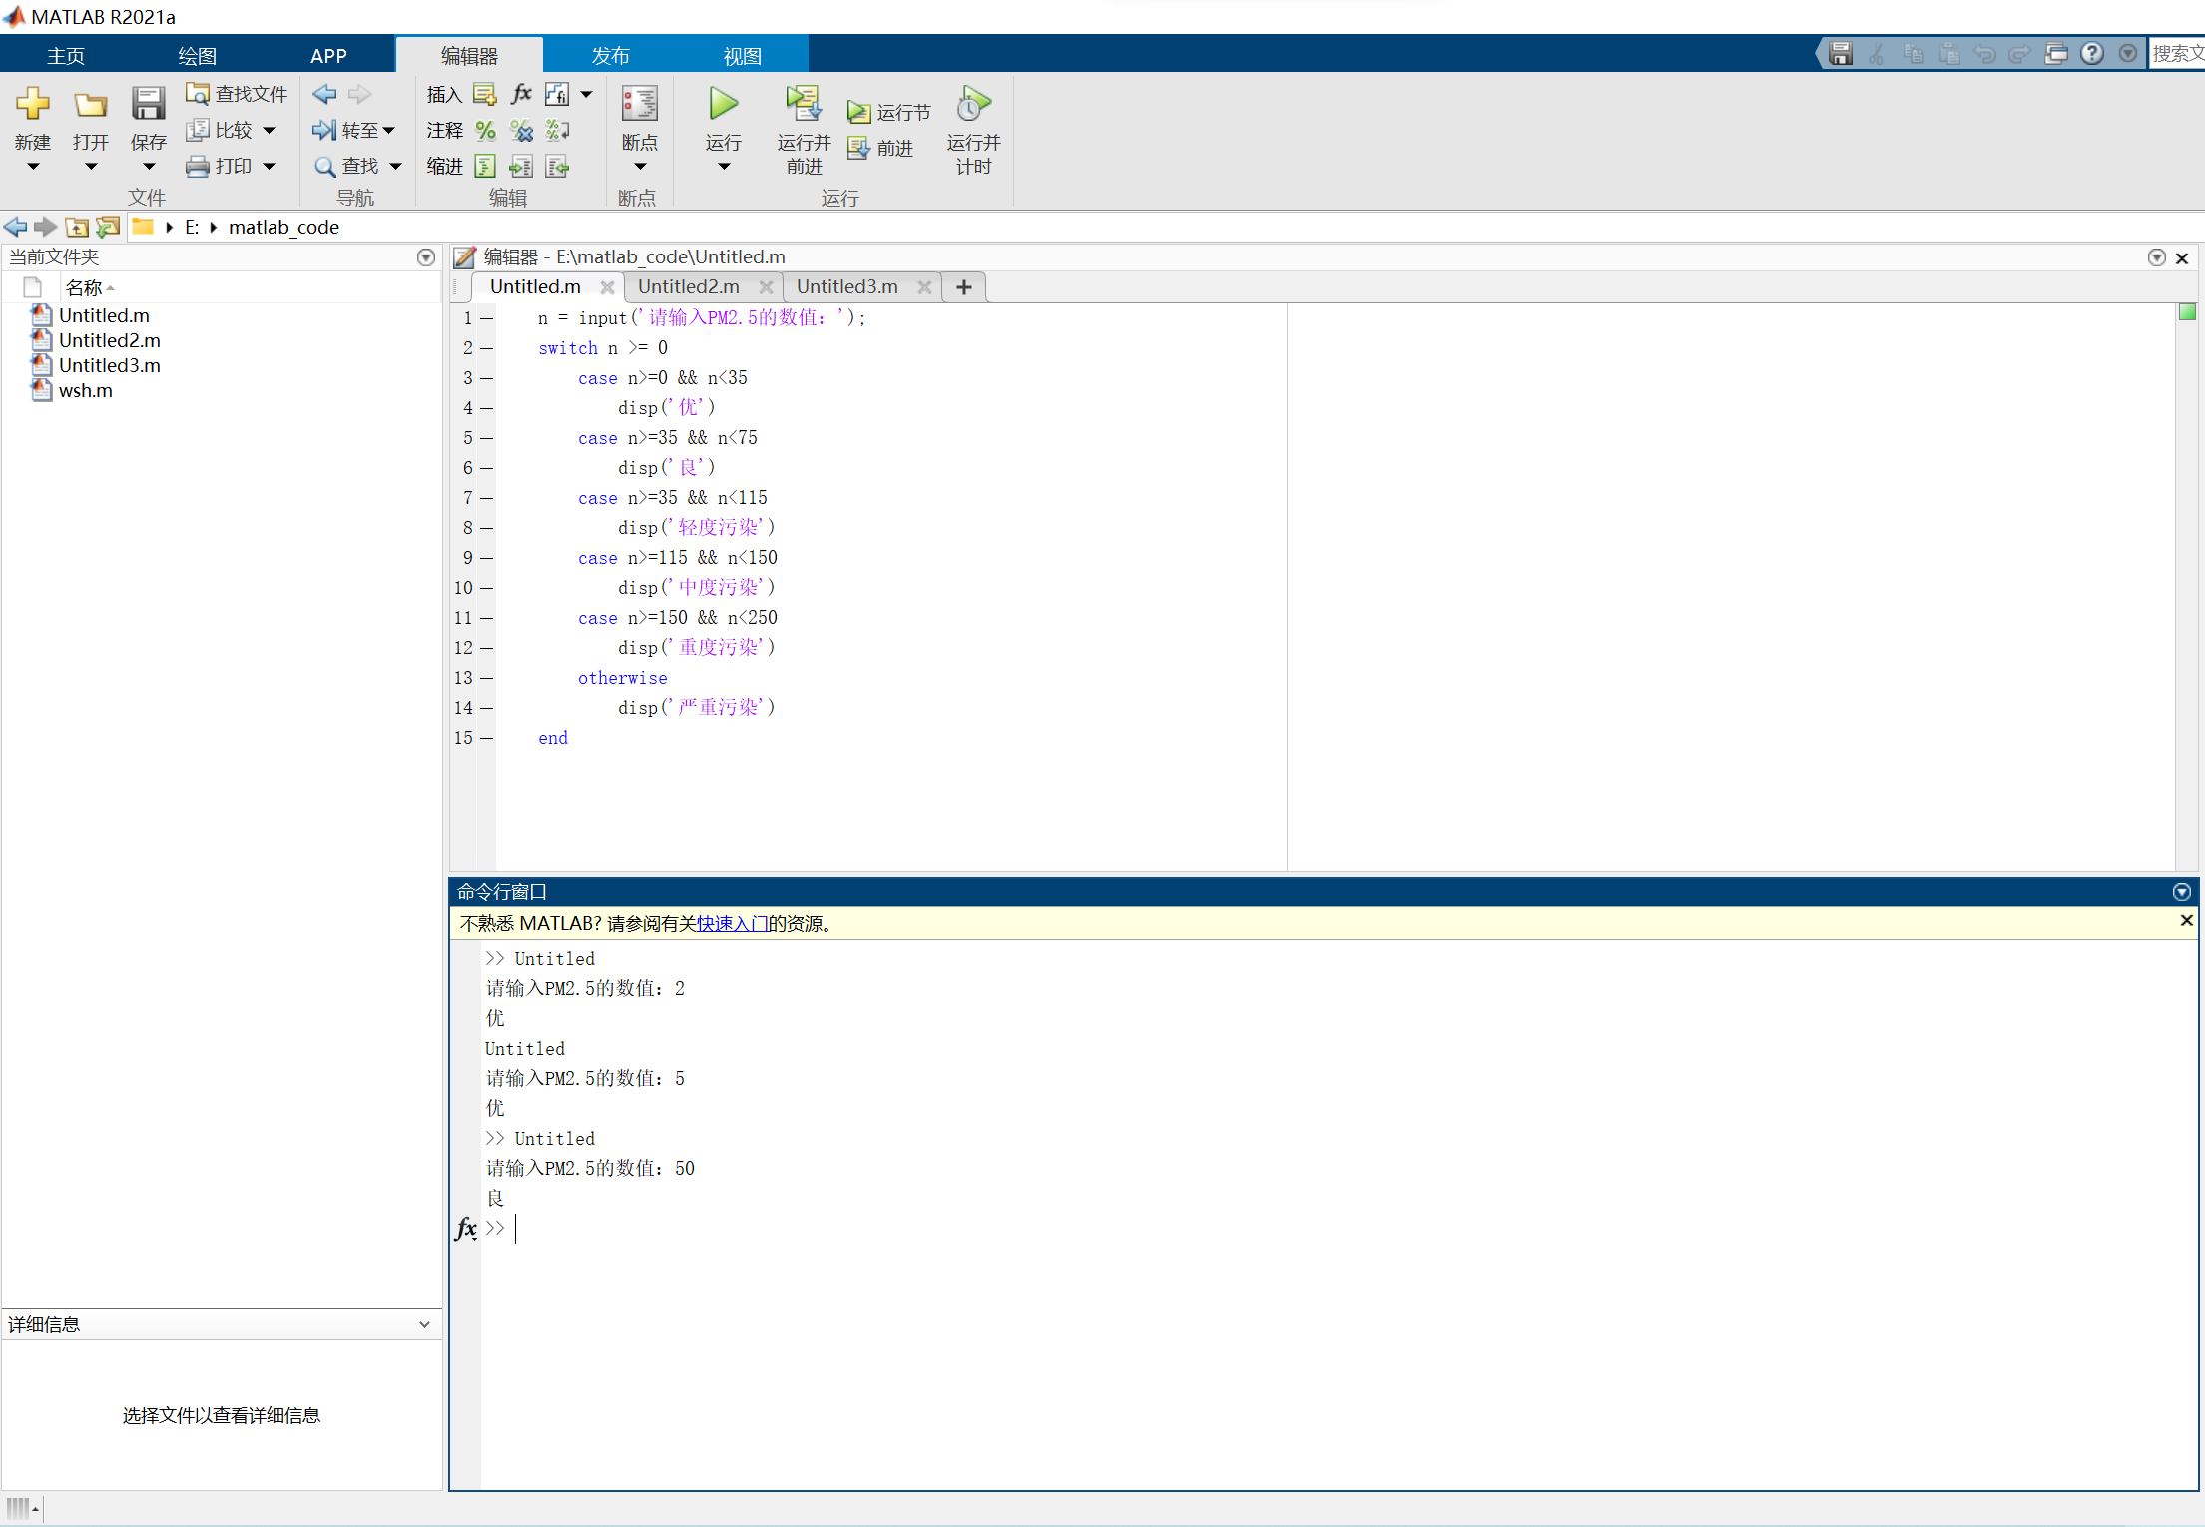Switch to the Untitled2.m editor tab
This screenshot has width=2205, height=1527.
(689, 286)
